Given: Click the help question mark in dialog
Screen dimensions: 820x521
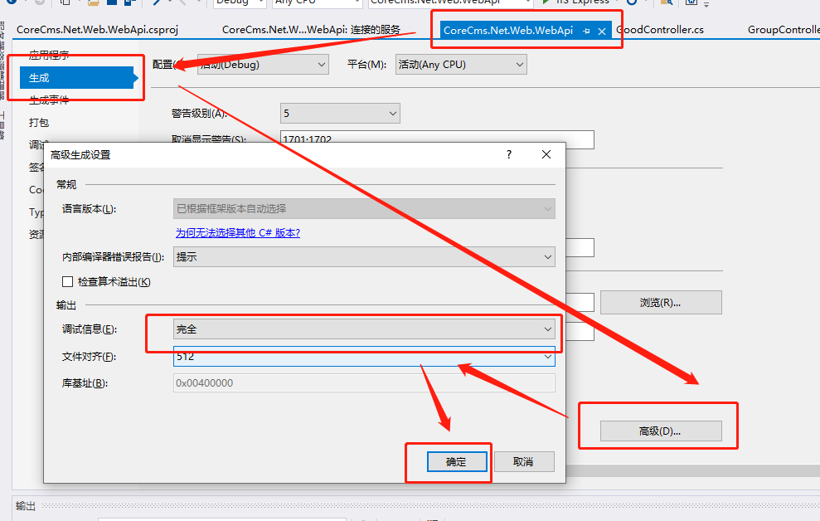Looking at the screenshot, I should pos(509,154).
